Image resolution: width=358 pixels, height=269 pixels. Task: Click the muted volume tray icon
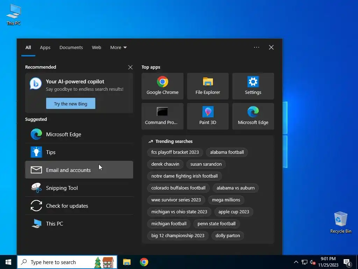(313, 262)
